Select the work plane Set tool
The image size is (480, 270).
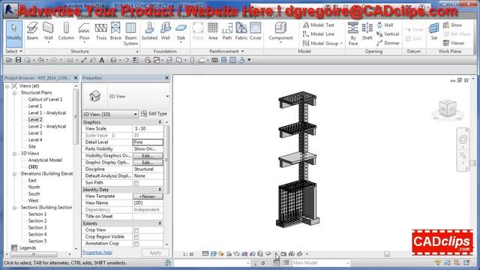pyautogui.click(x=433, y=31)
